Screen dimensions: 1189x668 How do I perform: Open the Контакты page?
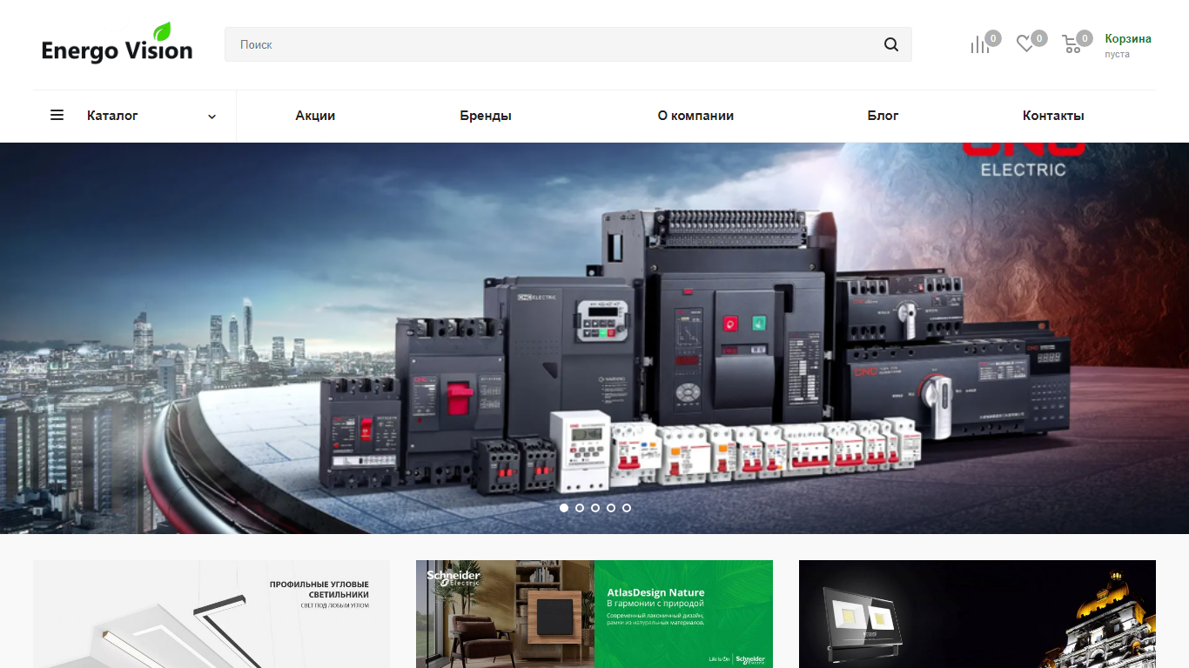tap(1053, 116)
